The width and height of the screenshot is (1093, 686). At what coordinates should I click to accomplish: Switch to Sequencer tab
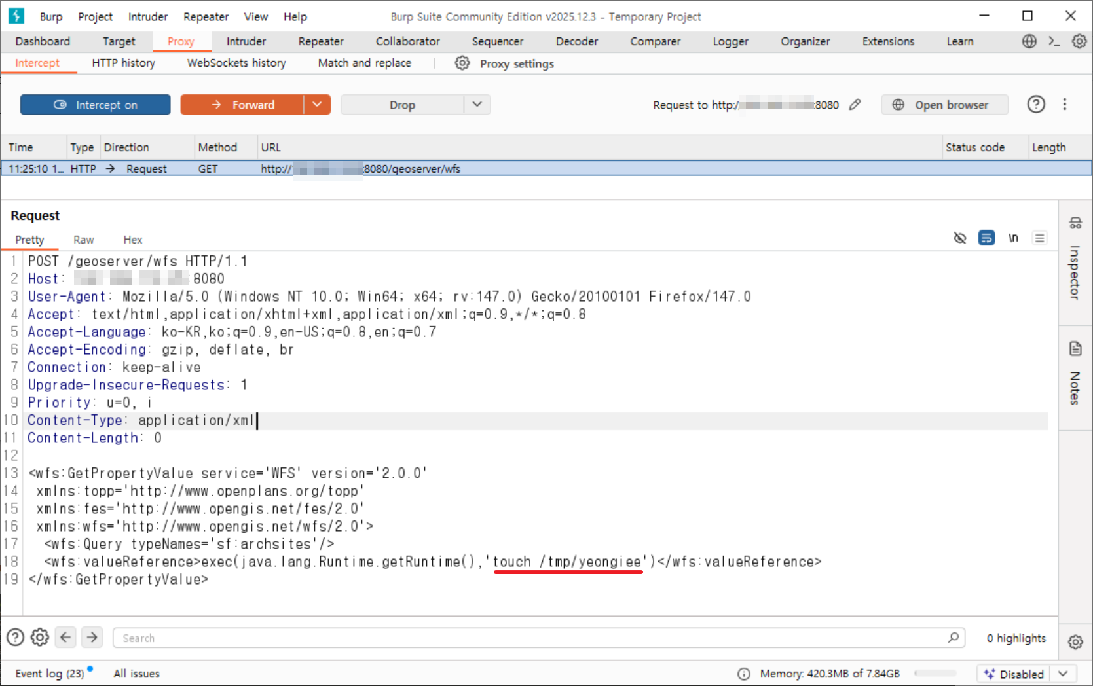[498, 41]
